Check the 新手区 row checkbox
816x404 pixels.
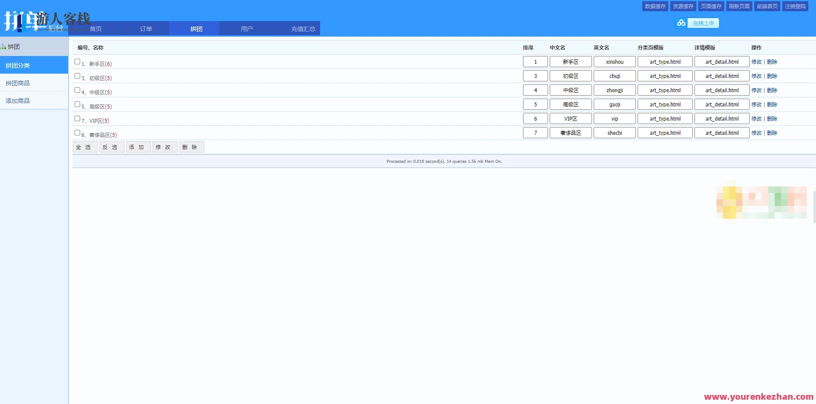point(77,62)
